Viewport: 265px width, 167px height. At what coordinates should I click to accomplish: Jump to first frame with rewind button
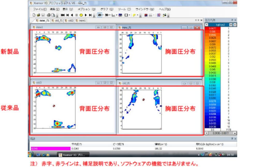point(63,15)
